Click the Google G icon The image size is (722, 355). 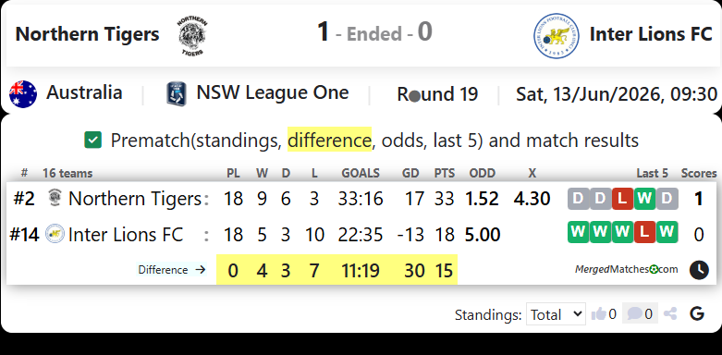tap(697, 314)
